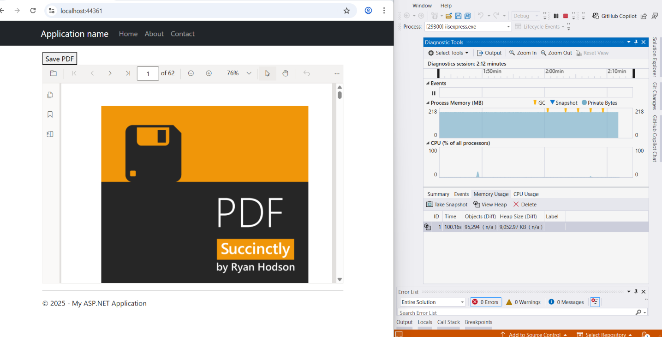Show the page thumbnails panel
The image size is (662, 337).
50,95
